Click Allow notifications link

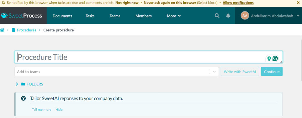(238, 3)
